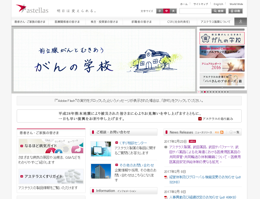Open the 患者さん・ご家族の皆さま menu

click(x=30, y=22)
